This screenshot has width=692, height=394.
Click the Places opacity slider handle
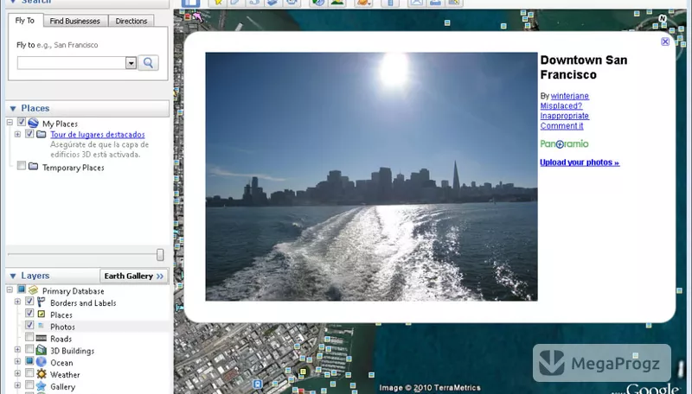coord(160,254)
